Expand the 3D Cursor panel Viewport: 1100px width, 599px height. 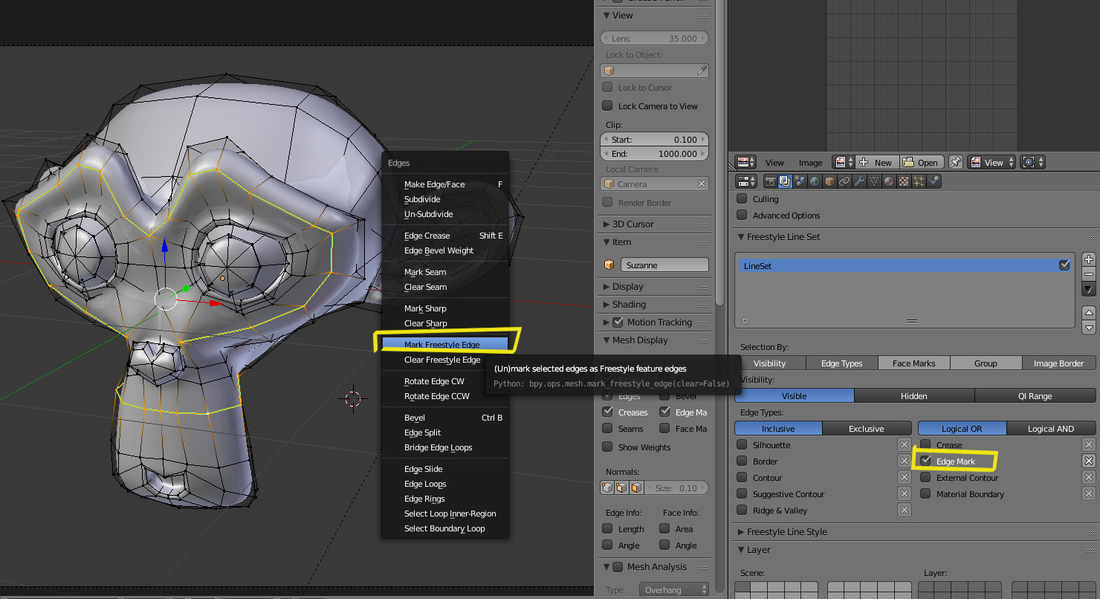[632, 224]
